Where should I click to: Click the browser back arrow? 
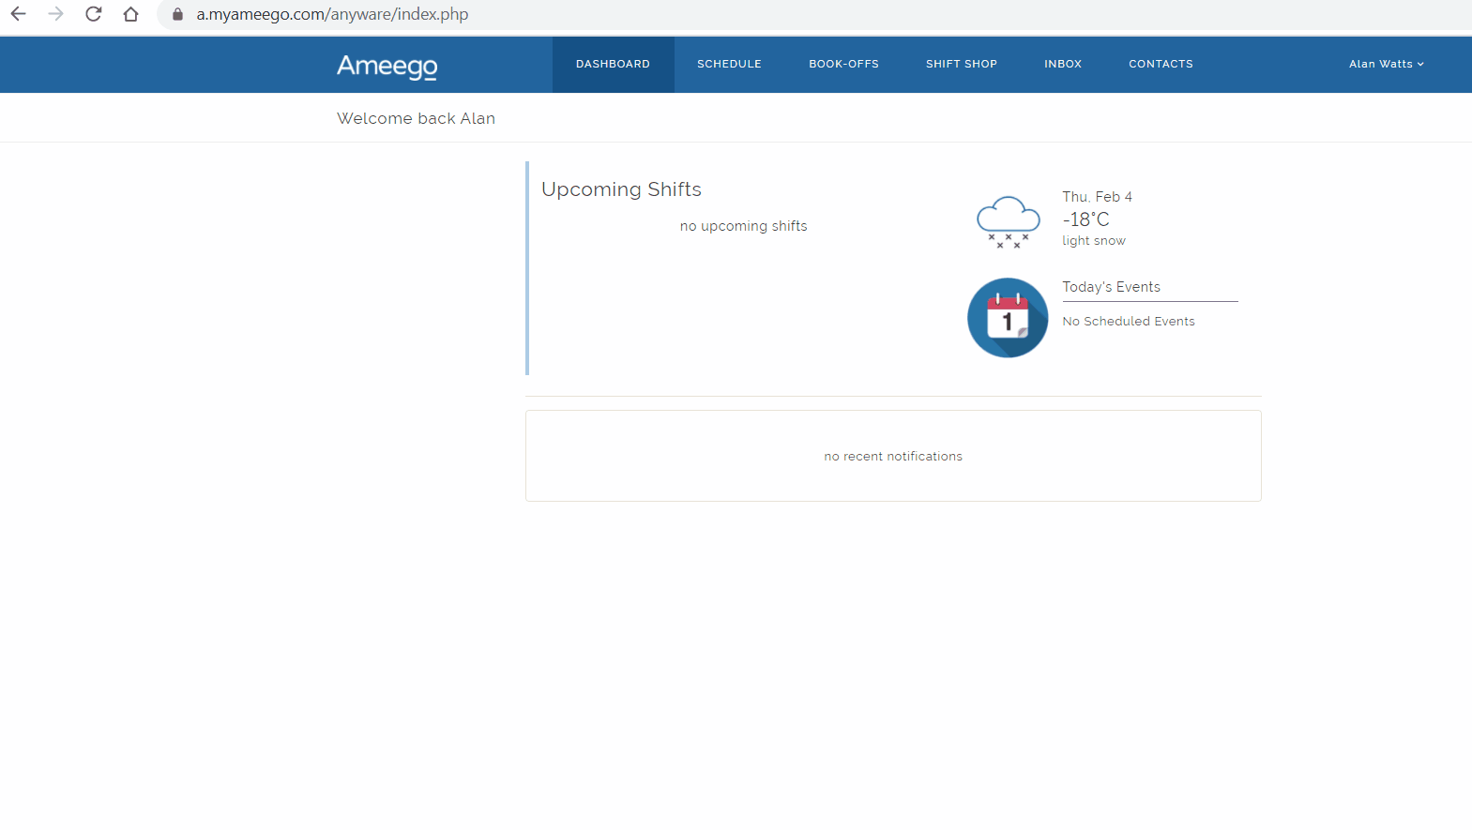click(x=18, y=14)
